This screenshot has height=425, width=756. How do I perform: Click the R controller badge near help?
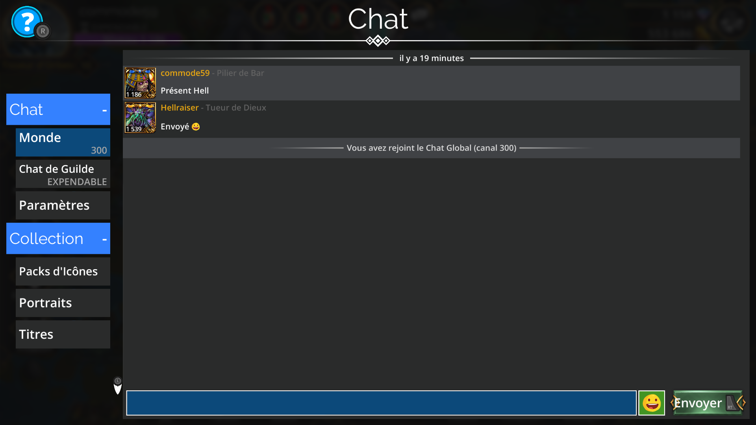pos(43,31)
